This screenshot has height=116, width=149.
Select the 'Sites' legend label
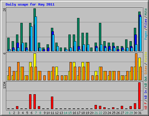[146, 70]
